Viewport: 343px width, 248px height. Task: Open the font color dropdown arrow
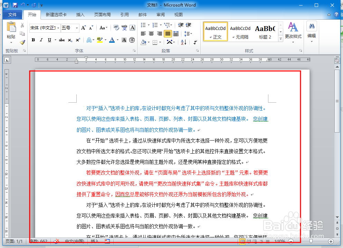coord(117,39)
